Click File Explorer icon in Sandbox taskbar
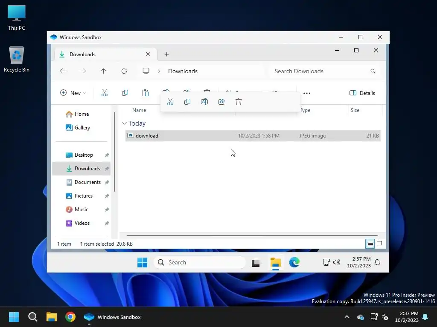The image size is (437, 327). 276,262
